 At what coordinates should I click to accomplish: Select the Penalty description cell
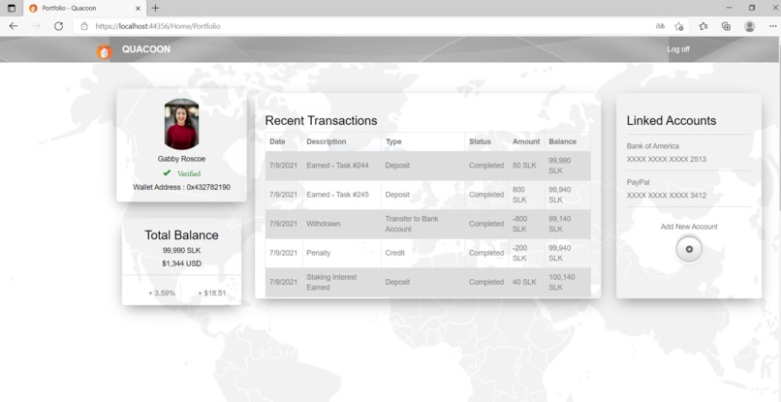pyautogui.click(x=342, y=253)
